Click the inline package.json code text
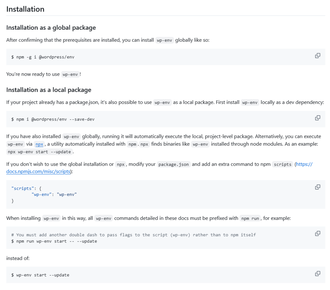 pyautogui.click(x=174, y=164)
